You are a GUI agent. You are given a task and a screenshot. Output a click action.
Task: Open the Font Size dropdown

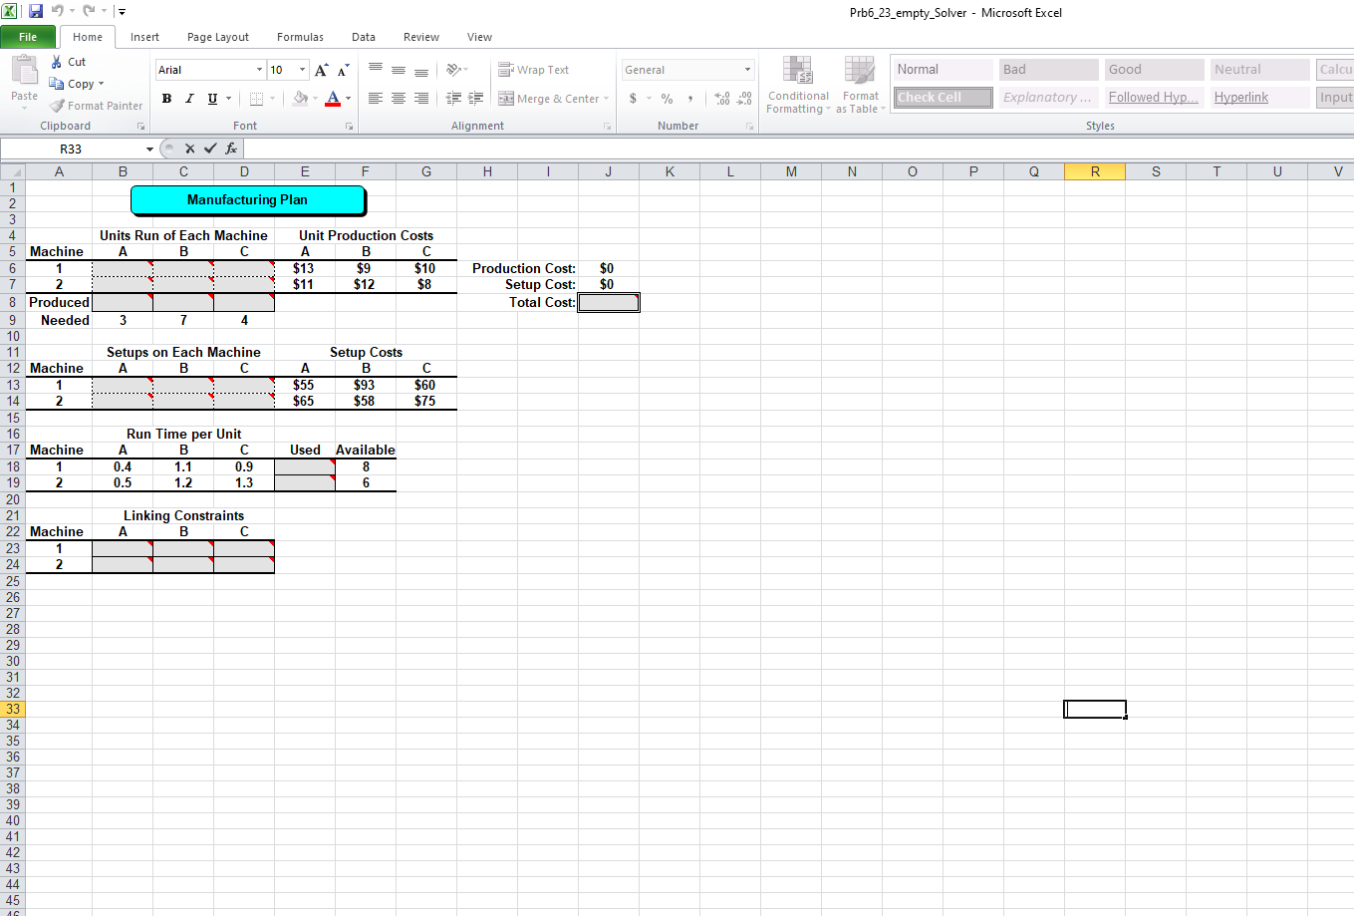point(301,69)
